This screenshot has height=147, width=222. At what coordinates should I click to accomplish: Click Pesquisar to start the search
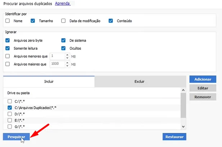(17, 137)
